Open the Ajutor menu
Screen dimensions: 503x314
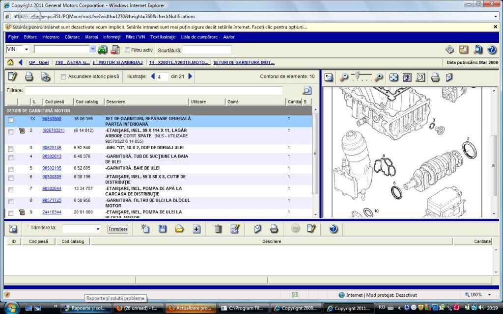(x=229, y=37)
